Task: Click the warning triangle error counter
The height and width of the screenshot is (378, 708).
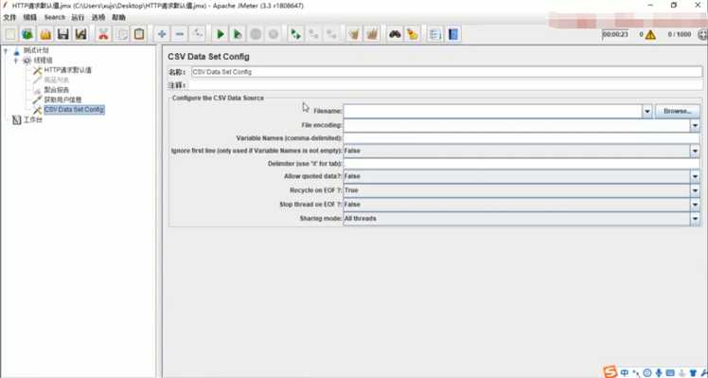Action: coord(650,34)
